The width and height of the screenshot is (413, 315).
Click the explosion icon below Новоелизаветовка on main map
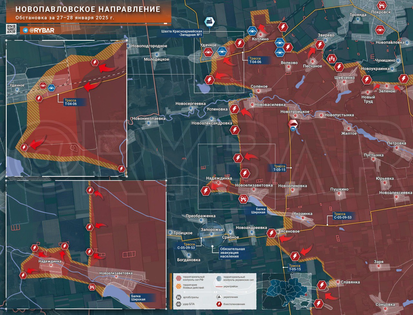click(243, 199)
